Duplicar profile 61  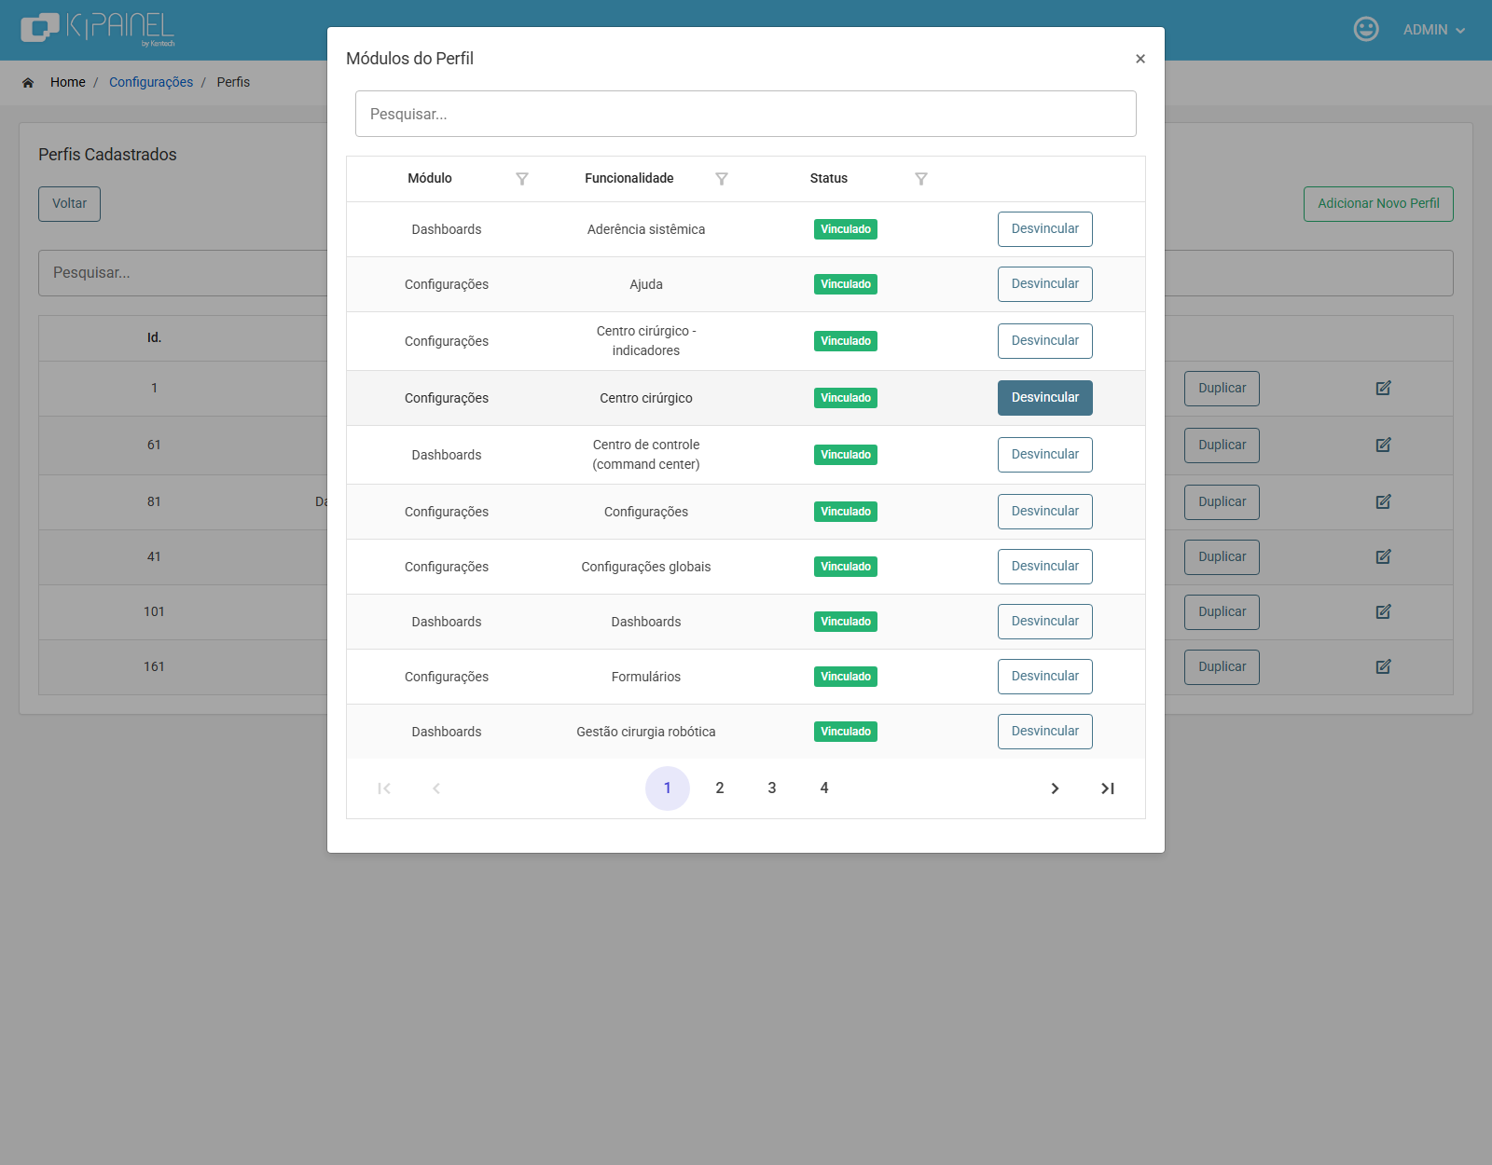click(1222, 445)
